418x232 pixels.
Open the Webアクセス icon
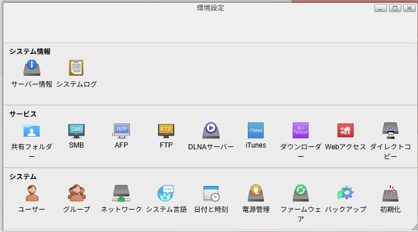click(346, 130)
